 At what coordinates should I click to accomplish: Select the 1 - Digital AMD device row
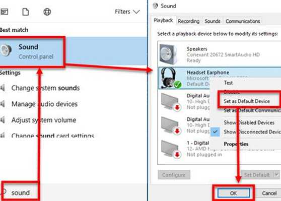click(220, 149)
